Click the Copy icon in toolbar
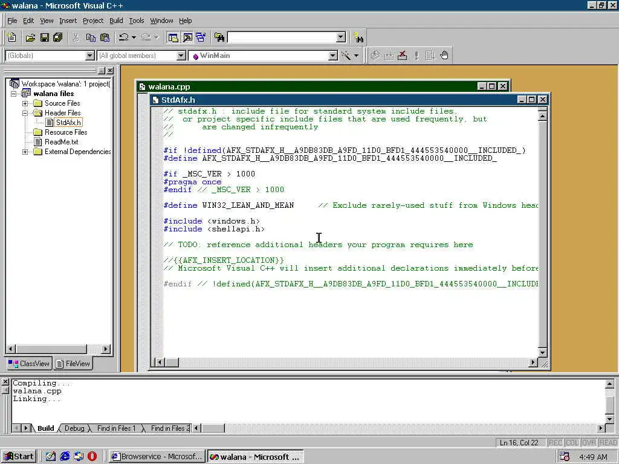The height and width of the screenshot is (464, 619). click(x=91, y=37)
